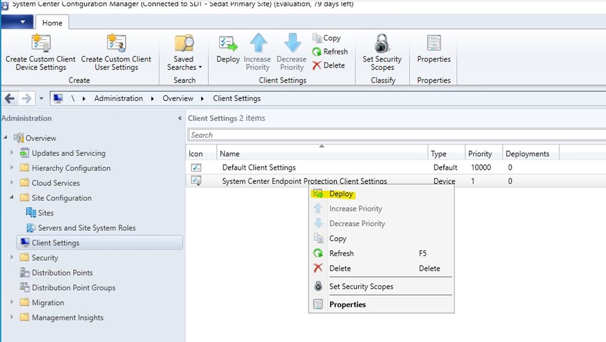Click the Forward navigation arrow
The height and width of the screenshot is (342, 606).
click(x=26, y=99)
